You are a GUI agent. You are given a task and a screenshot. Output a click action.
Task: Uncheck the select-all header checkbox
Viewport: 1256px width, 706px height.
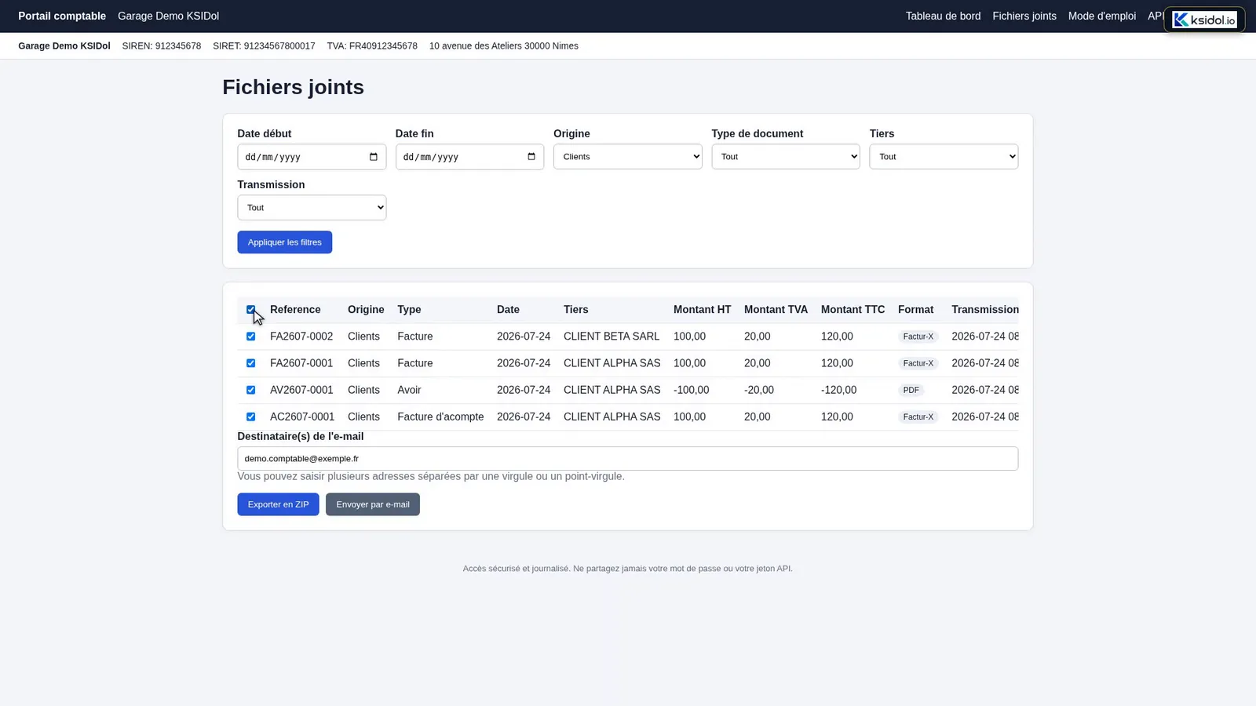click(250, 310)
